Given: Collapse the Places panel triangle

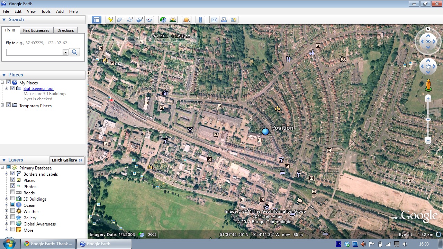Looking at the screenshot, I should (x=4, y=75).
